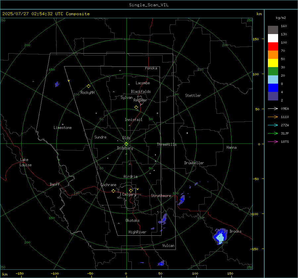Click the yellow 30-50 legend swatch
The width and height of the screenshot is (298, 278).
[273, 63]
